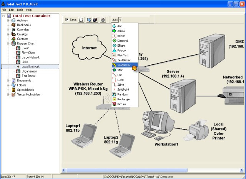Screen dimensions: 246x179
Task: Expand the Calendars tree node
Action: pos(8,30)
